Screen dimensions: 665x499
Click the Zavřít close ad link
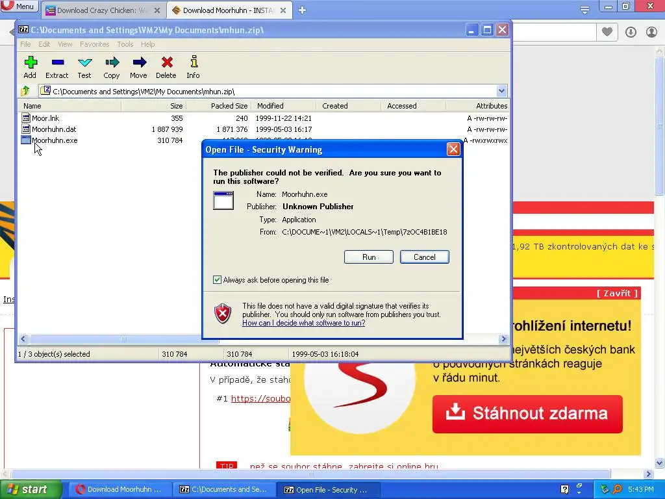[x=617, y=293]
